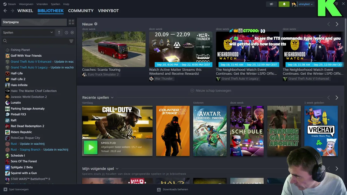Open Downloads beheren
The width and height of the screenshot is (347, 195).
tap(172, 189)
